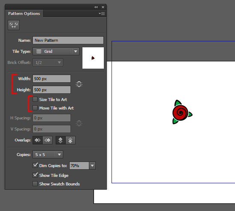Viewport: 235px width, 211px height.
Task: Uncheck the Show Tile Edge option
Action: coord(35,175)
